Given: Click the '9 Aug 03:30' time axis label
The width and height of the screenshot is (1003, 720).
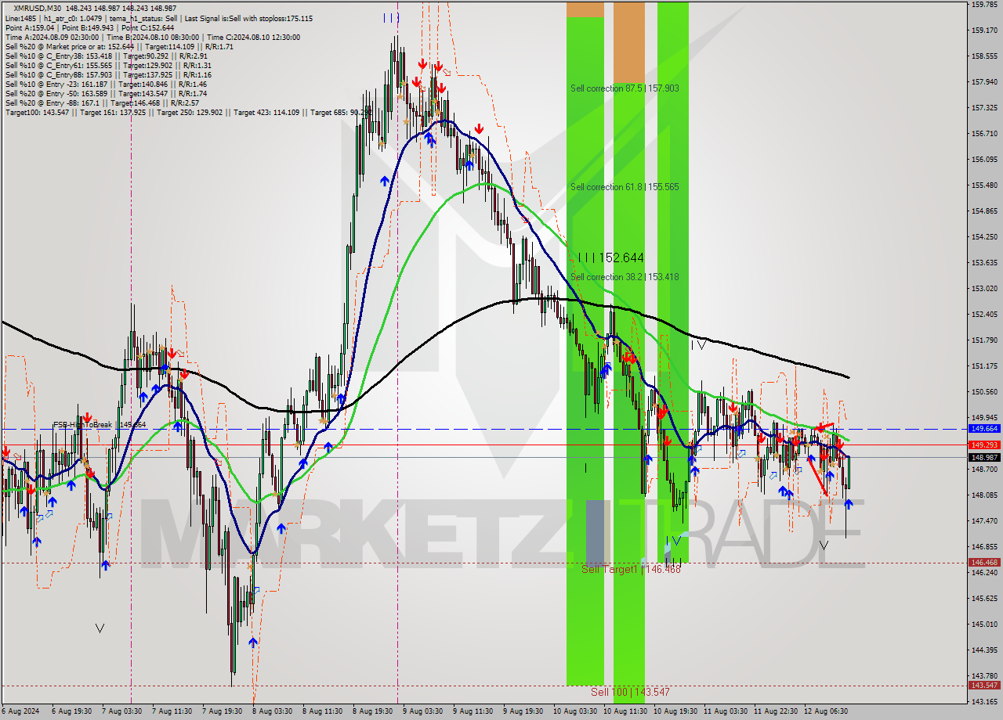Looking at the screenshot, I should point(422,711).
